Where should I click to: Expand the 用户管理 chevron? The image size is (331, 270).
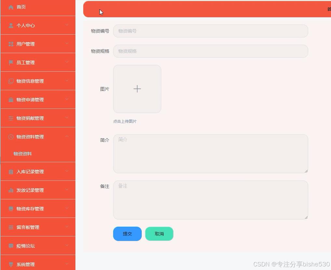pos(67,44)
